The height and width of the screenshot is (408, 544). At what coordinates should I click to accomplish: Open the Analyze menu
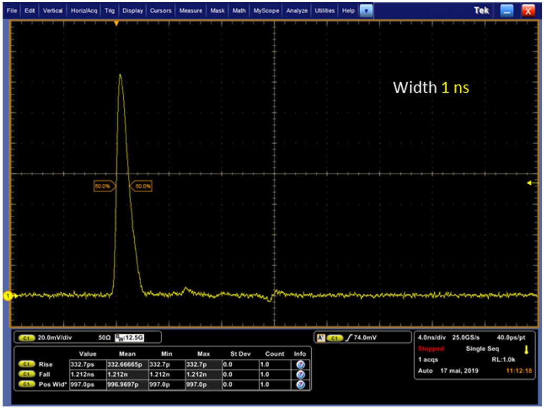point(297,11)
